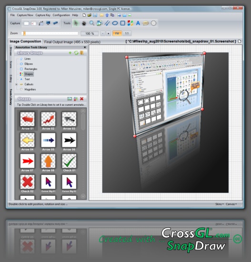Screen dimensions: 251x262
Task: Select the freehand area capture icon
Action: (41, 23)
